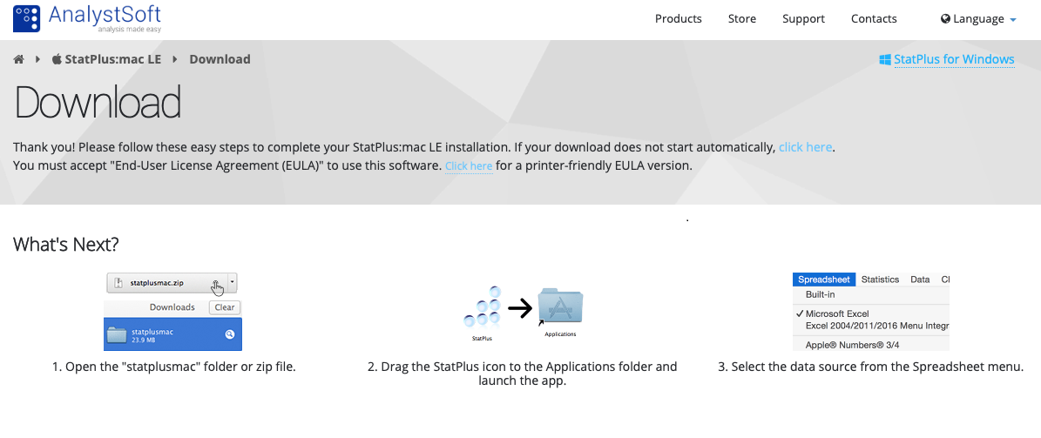Go to the Store page
Viewport: 1041px width, 438px height.
[741, 18]
